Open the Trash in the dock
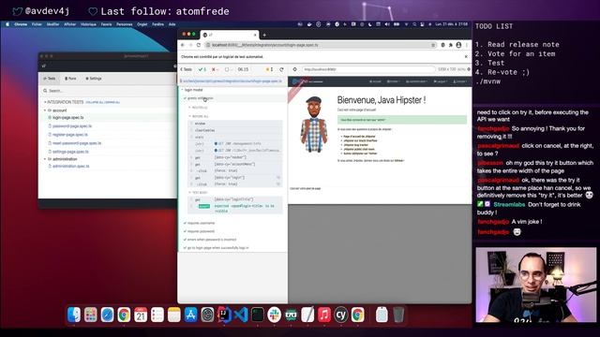The width and height of the screenshot is (600, 337). [398, 315]
